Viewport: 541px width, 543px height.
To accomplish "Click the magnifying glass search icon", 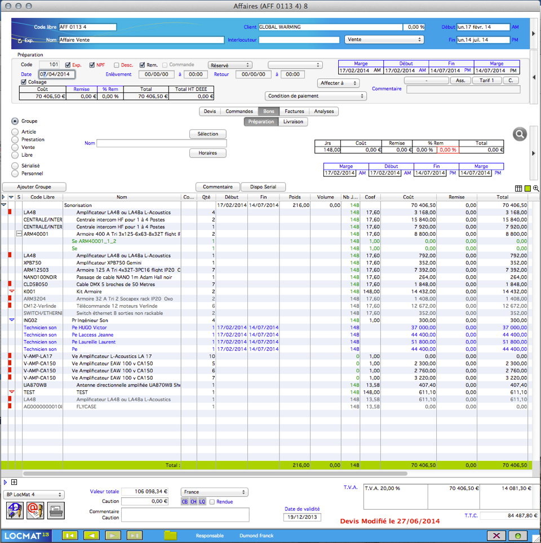I will (520, 134).
